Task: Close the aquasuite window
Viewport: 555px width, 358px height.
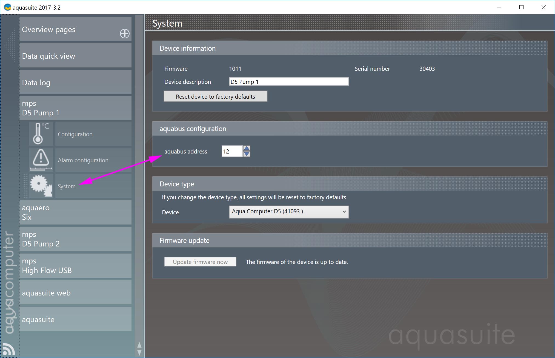Action: (543, 7)
